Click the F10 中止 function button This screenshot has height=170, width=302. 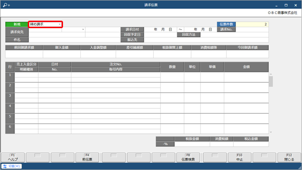tap(239, 157)
